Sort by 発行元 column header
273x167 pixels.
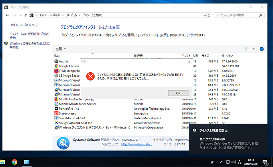pos(138,56)
